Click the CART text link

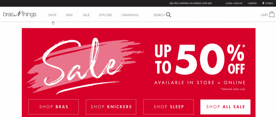(264, 15)
